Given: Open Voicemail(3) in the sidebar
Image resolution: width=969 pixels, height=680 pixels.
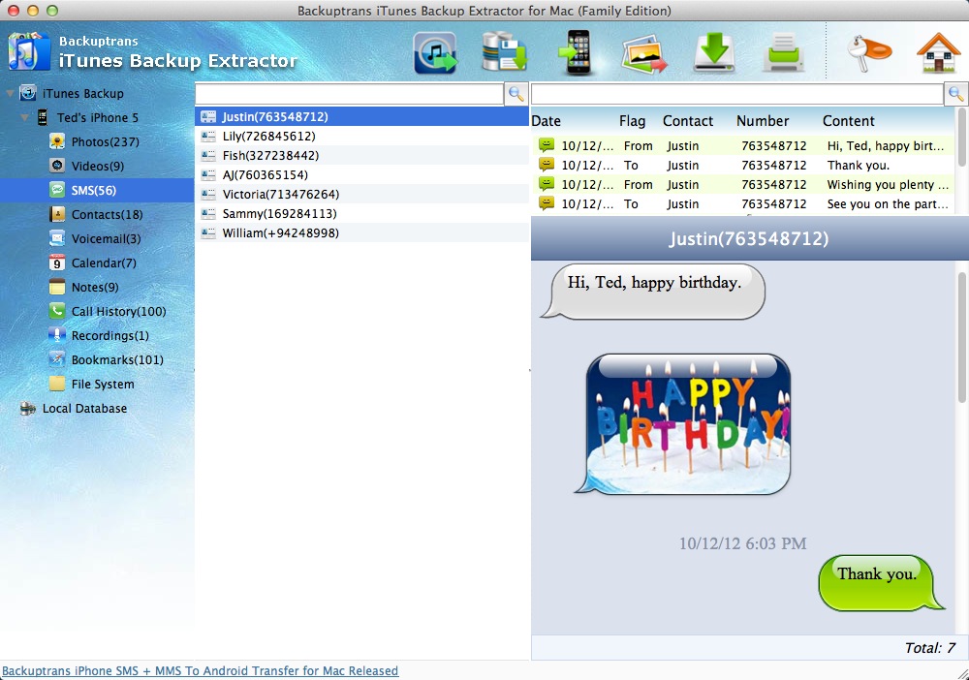Looking at the screenshot, I should pyautogui.click(x=107, y=238).
